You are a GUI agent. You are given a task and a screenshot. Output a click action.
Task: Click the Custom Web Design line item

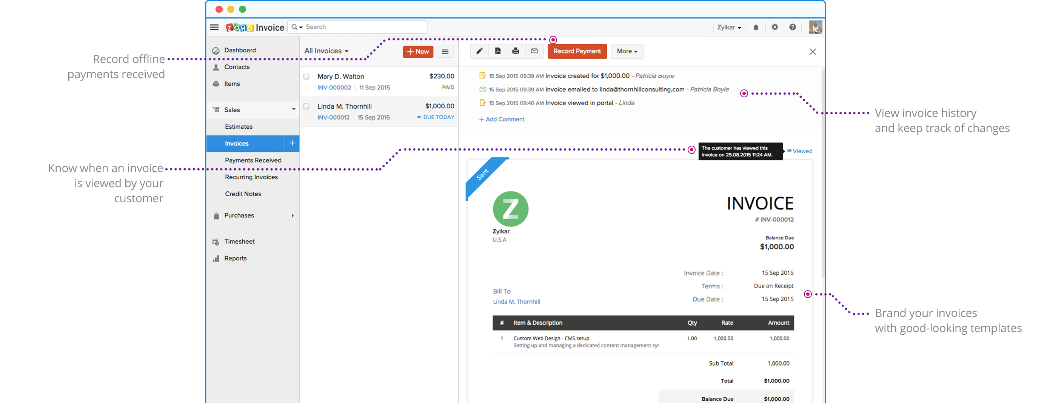click(x=551, y=338)
